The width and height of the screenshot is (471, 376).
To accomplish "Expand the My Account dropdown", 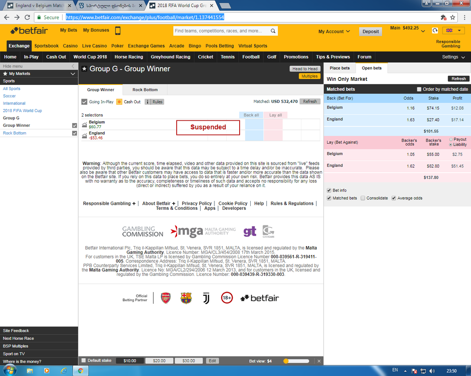I will pos(334,32).
